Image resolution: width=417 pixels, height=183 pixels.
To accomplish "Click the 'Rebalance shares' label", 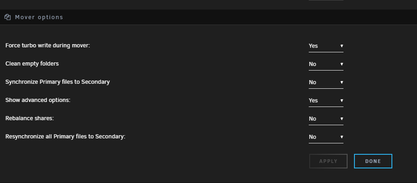I will coord(30,118).
